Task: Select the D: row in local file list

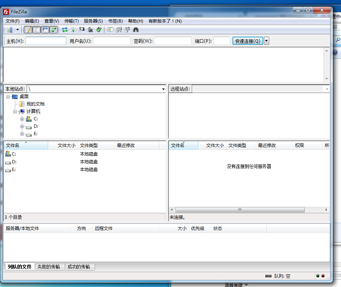Action: [x=84, y=162]
